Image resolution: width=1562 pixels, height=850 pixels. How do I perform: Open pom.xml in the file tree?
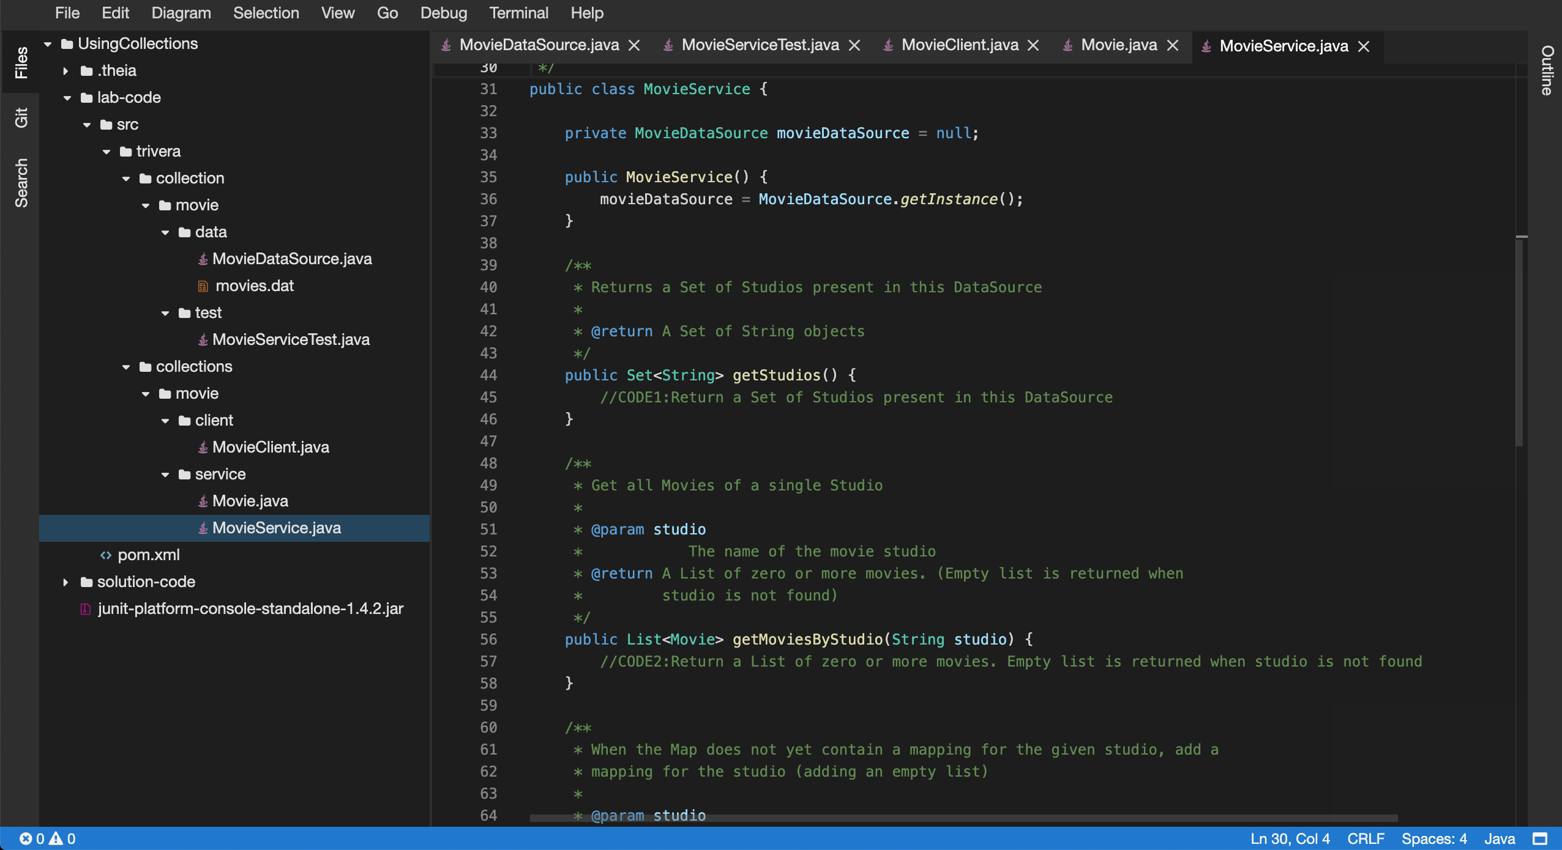tap(149, 555)
